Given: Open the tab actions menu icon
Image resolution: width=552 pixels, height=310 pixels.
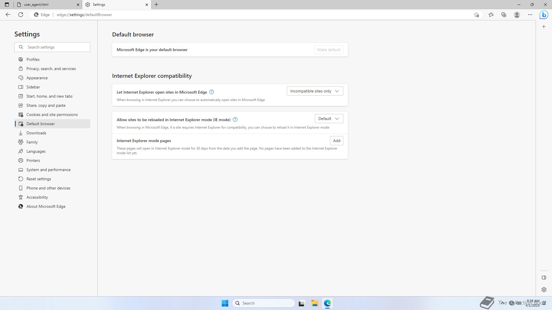Looking at the screenshot, I should 7,5.
